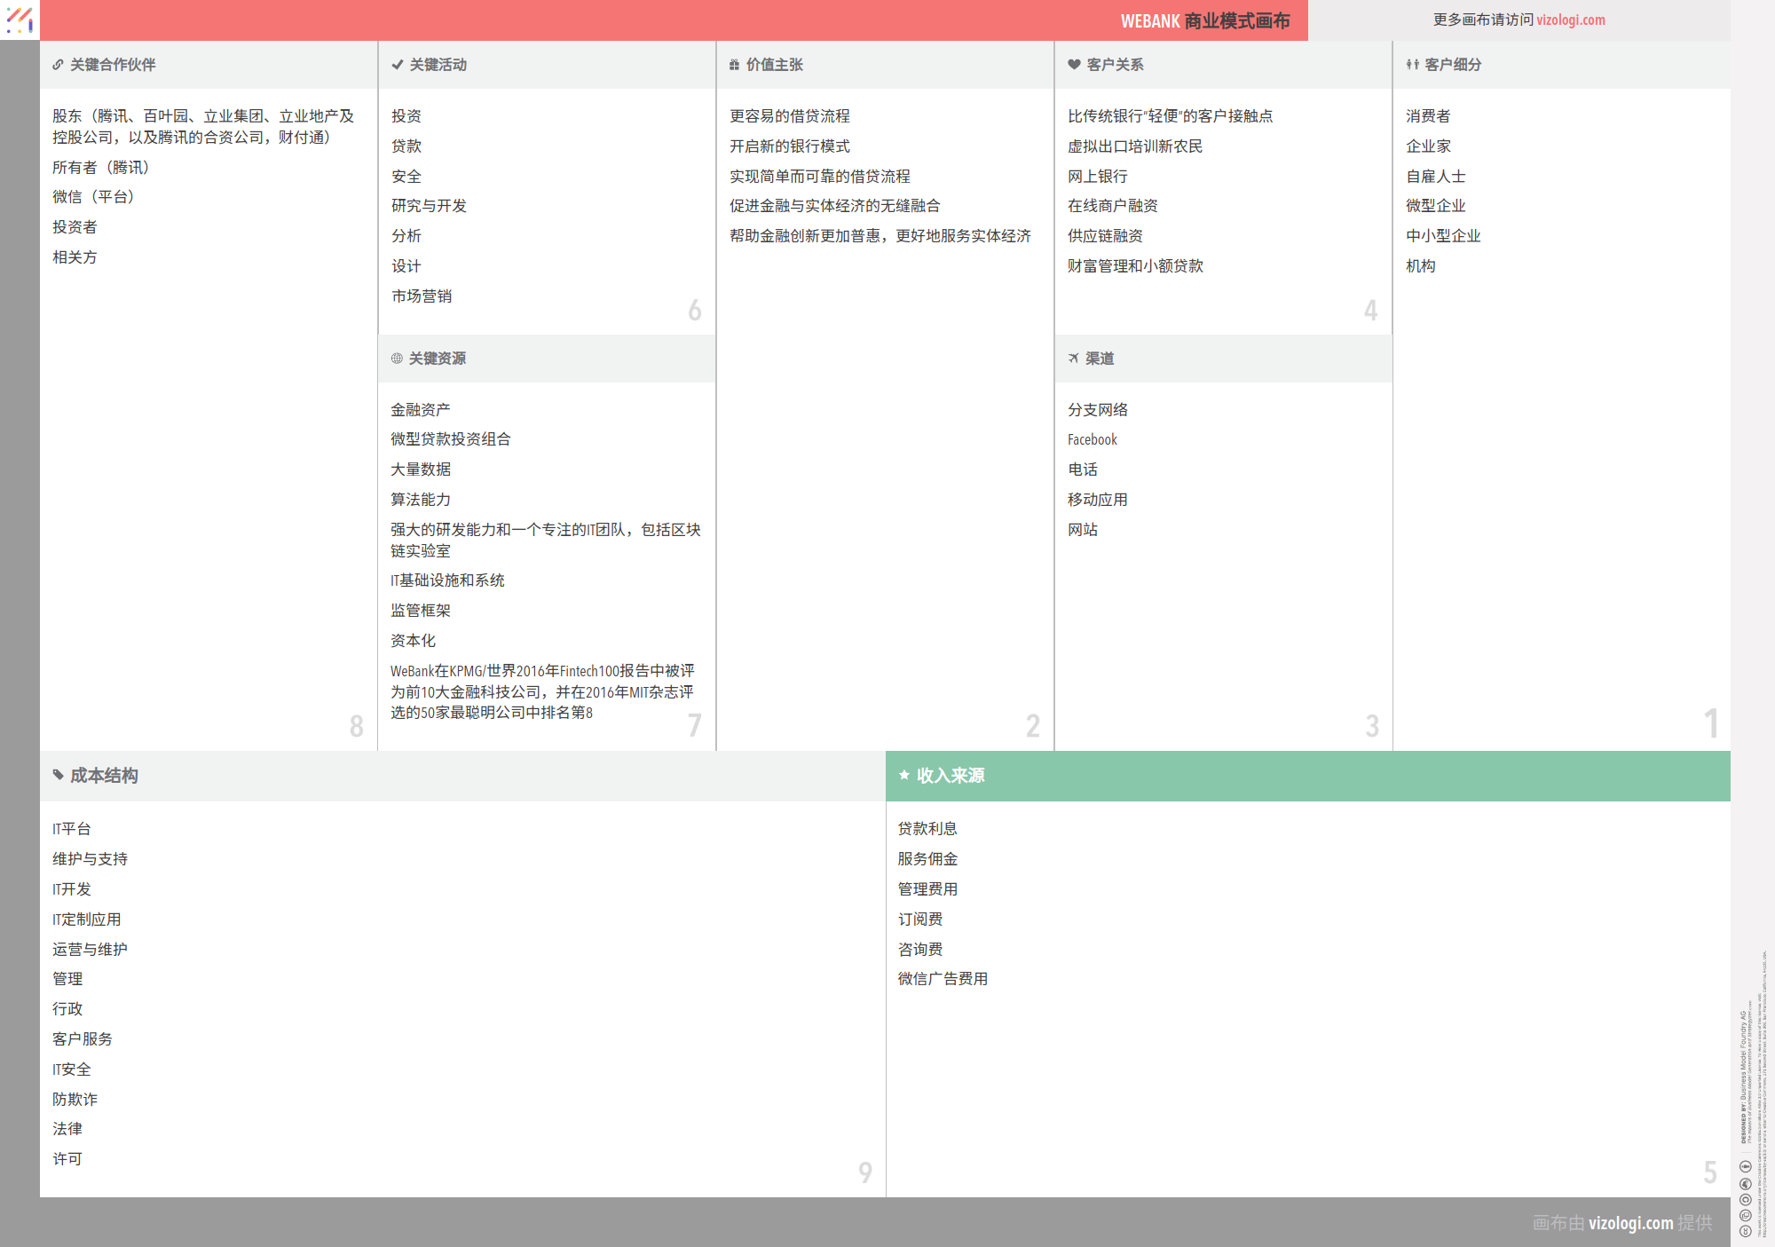Click the heart icon beside 客户关系 header
The image size is (1775, 1247).
coord(1072,64)
